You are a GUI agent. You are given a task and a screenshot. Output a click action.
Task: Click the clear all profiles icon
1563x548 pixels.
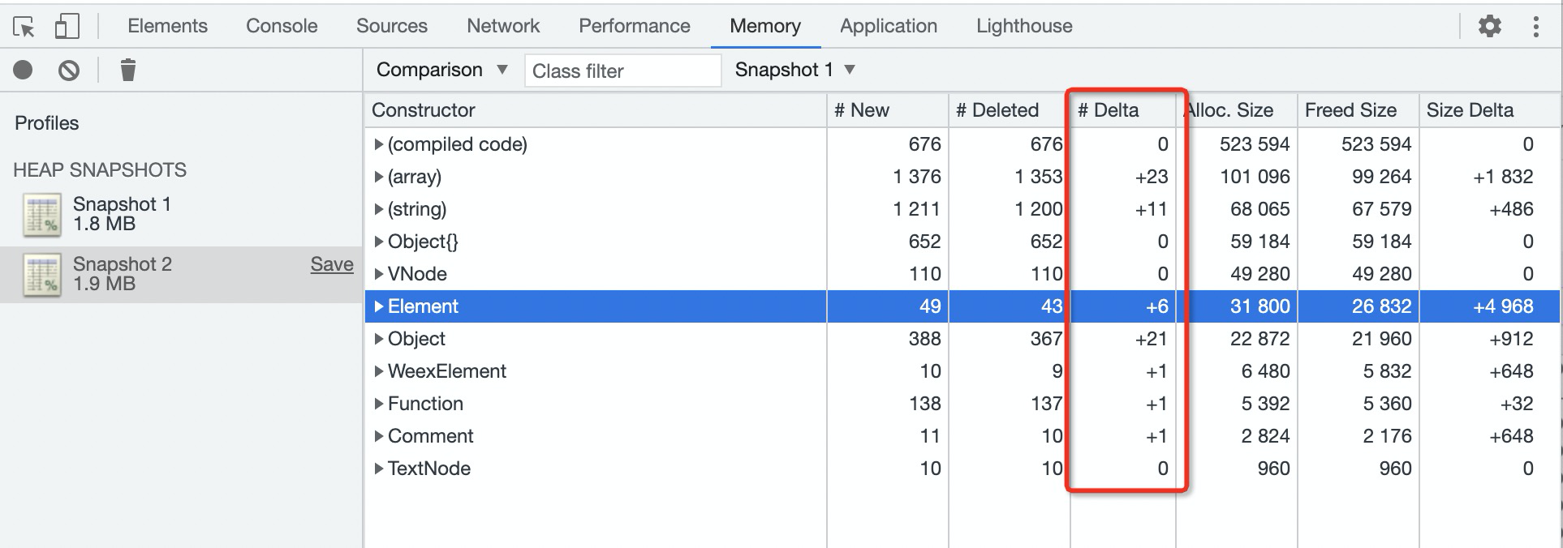69,71
